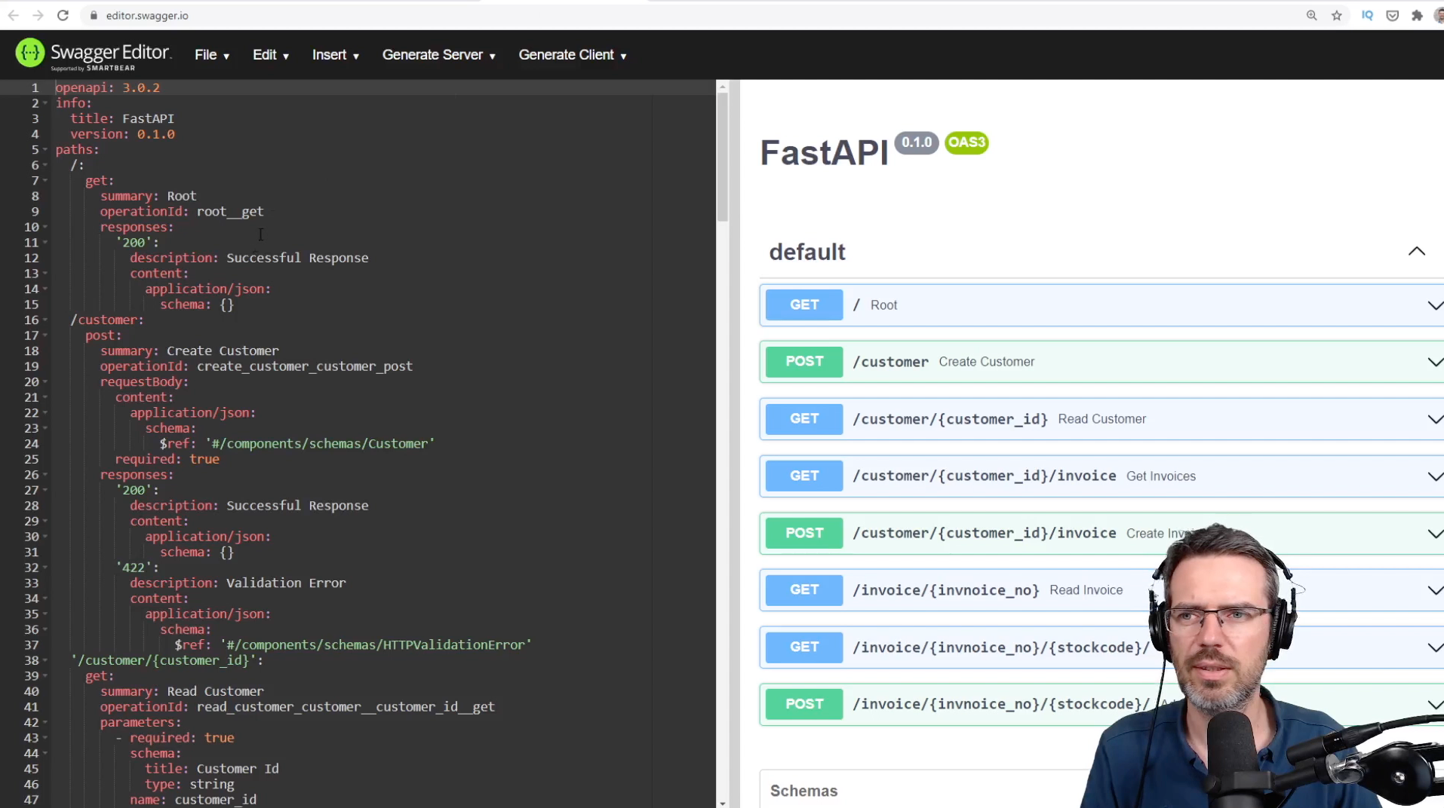Click 'summary: Read Customer' line
Viewport: 1444px width, 808px height.
pos(182,691)
